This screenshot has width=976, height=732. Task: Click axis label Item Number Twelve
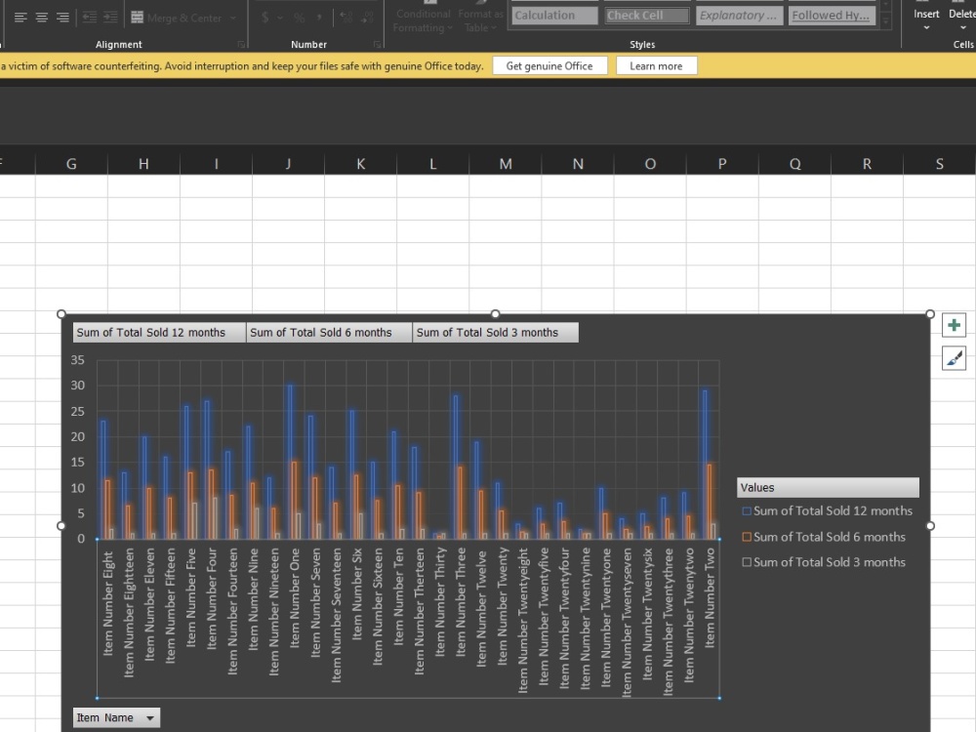coord(481,608)
